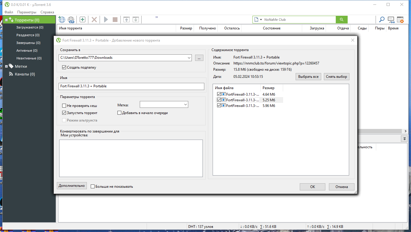
Task: Uncheck the file with size 5.96 МБ
Action: (219, 105)
